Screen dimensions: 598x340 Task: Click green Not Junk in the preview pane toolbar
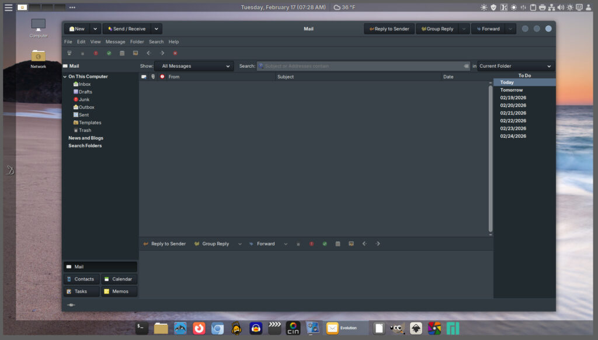(325, 244)
